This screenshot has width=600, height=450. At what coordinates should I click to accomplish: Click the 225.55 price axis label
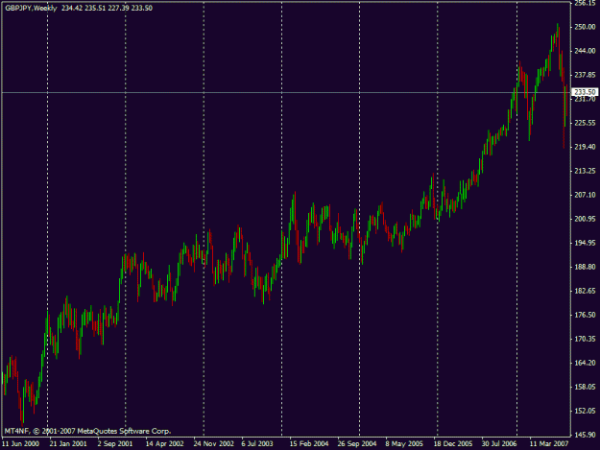(x=585, y=123)
